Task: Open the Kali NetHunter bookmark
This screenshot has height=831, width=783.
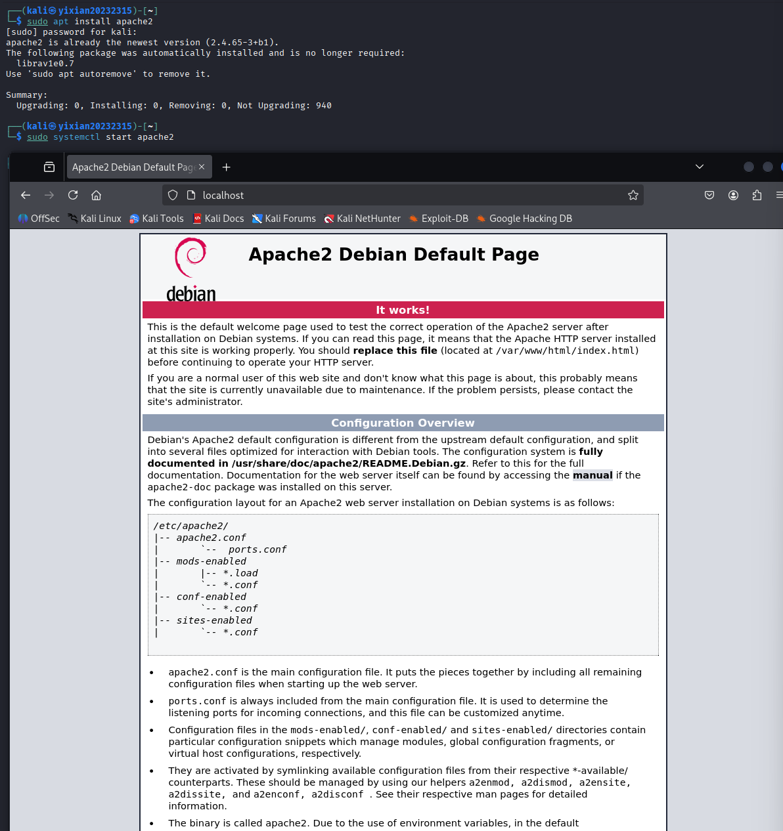Action: click(x=362, y=219)
